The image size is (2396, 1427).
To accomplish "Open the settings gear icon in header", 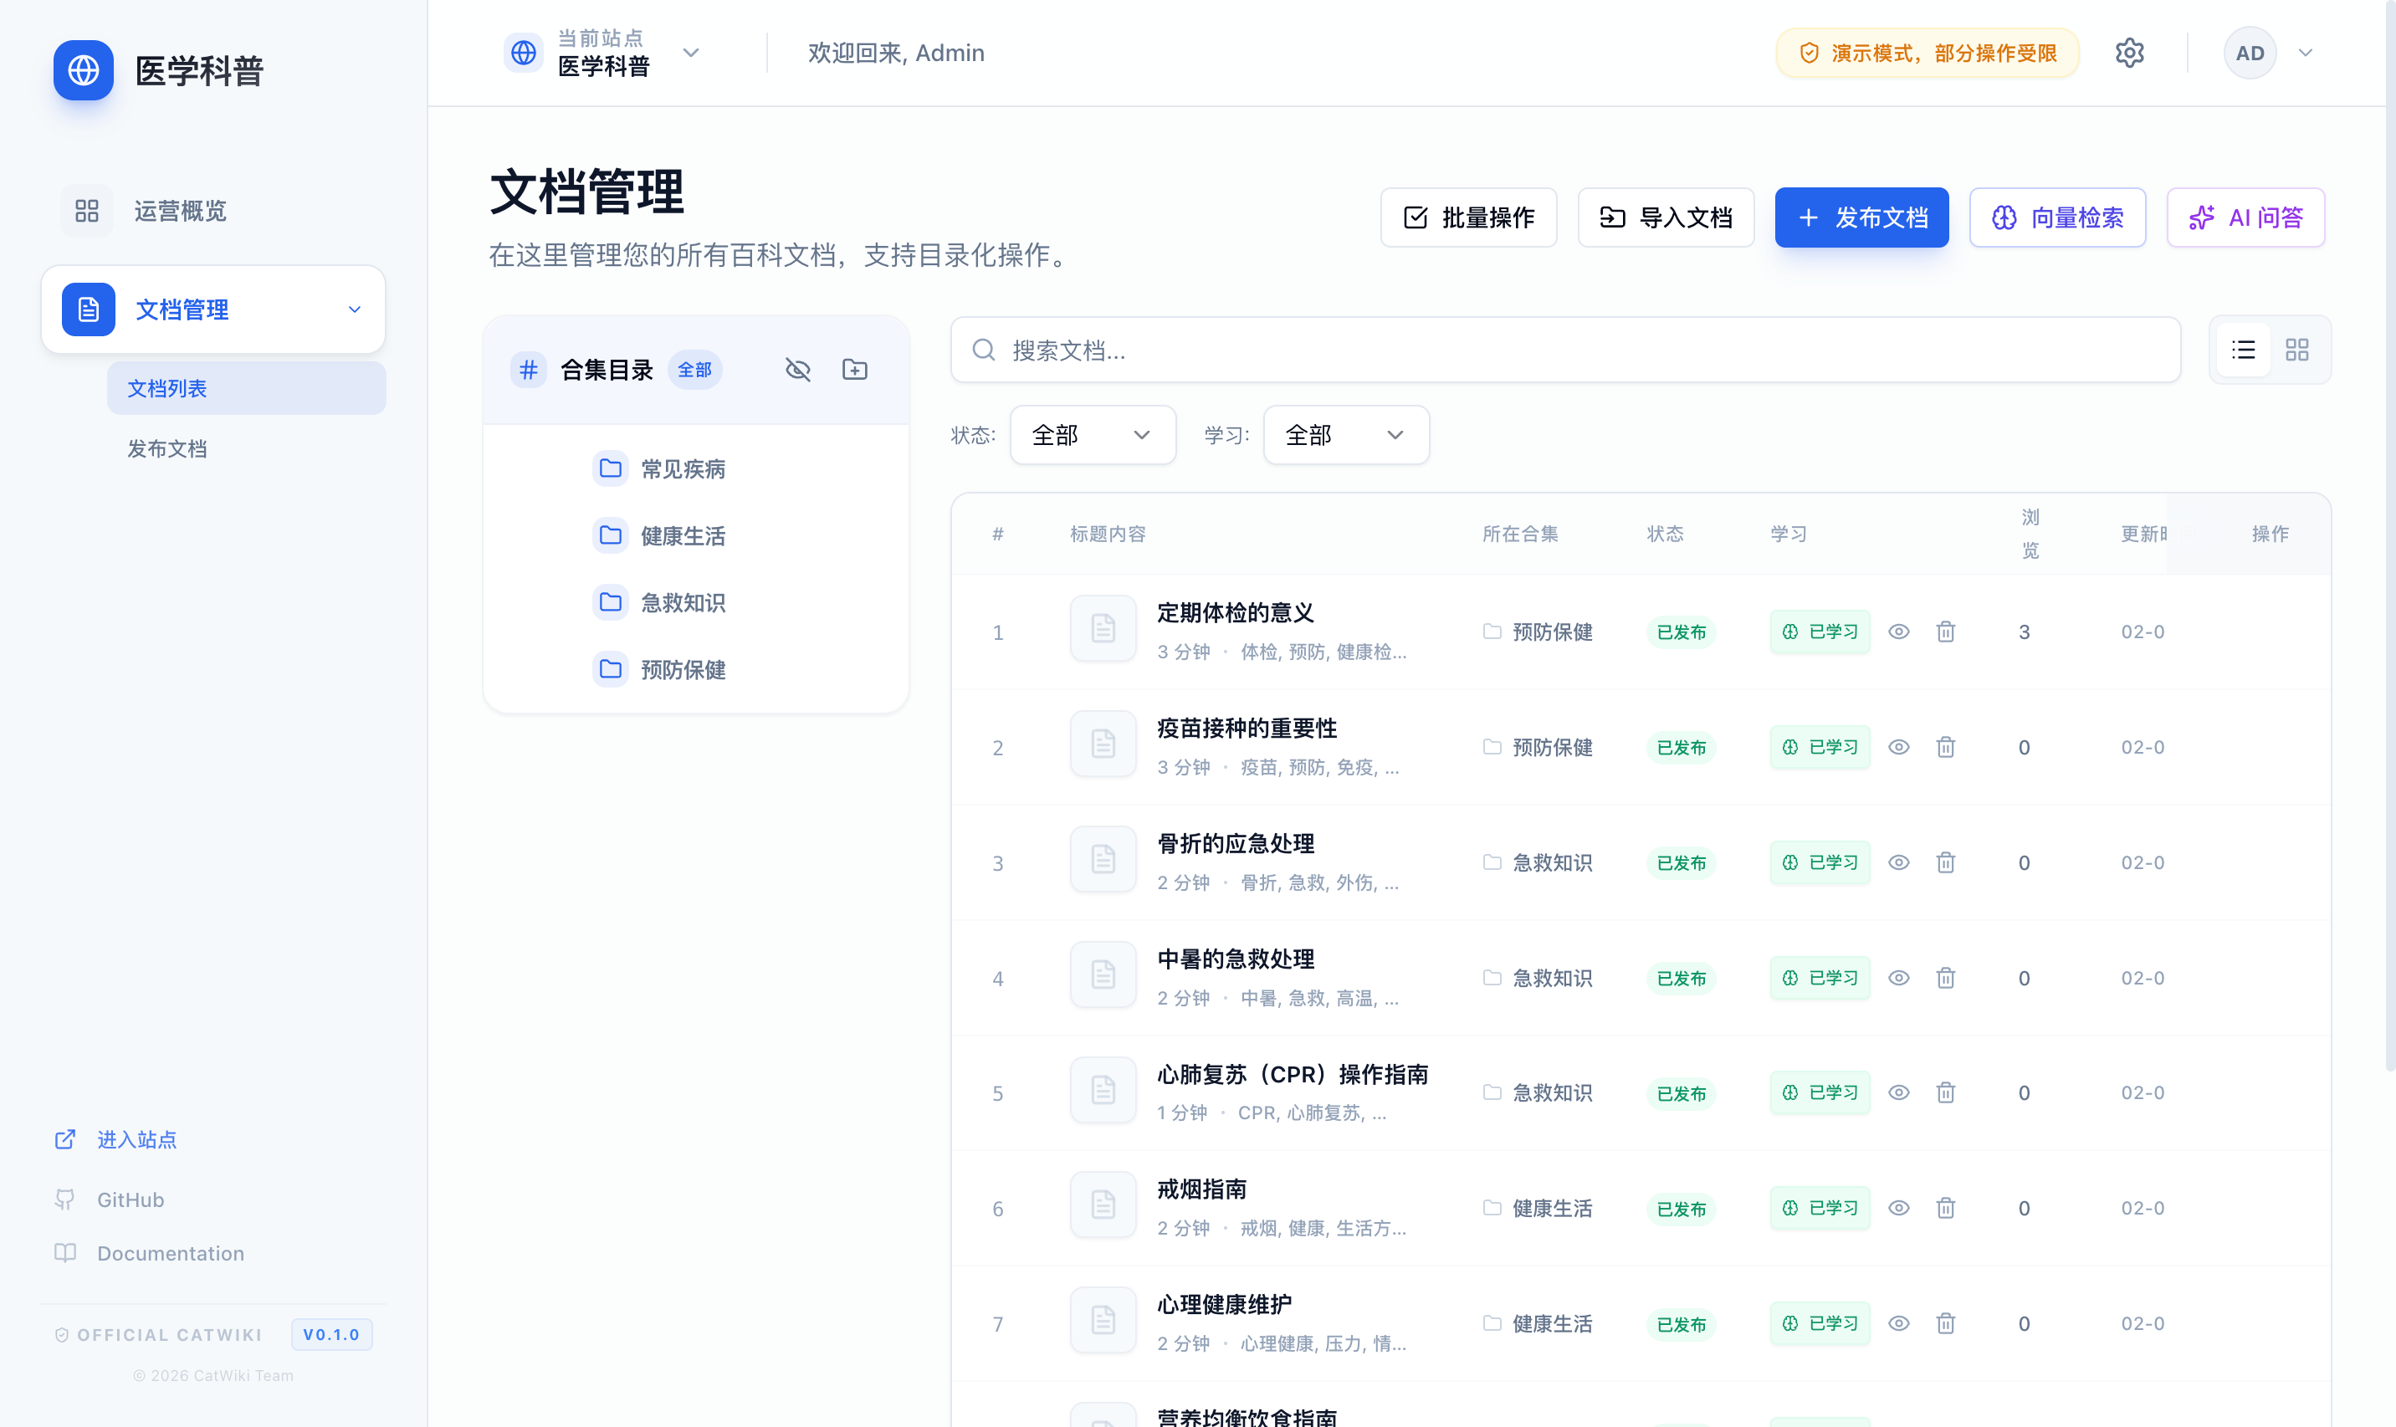I will click(x=2129, y=53).
